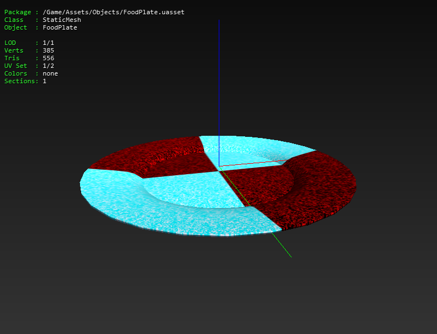This screenshot has width=437, height=334.
Task: Click the package path /Game/Assets/Objects/FoodPlate.uasset
Action: pyautogui.click(x=113, y=12)
